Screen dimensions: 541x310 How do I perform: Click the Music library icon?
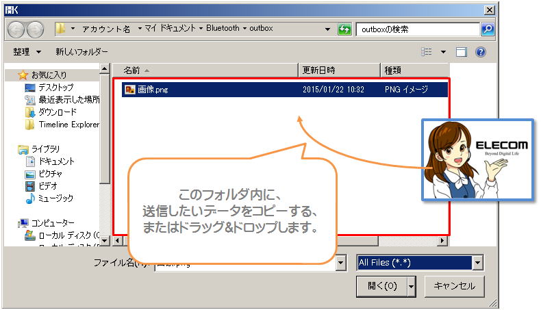pos(30,198)
